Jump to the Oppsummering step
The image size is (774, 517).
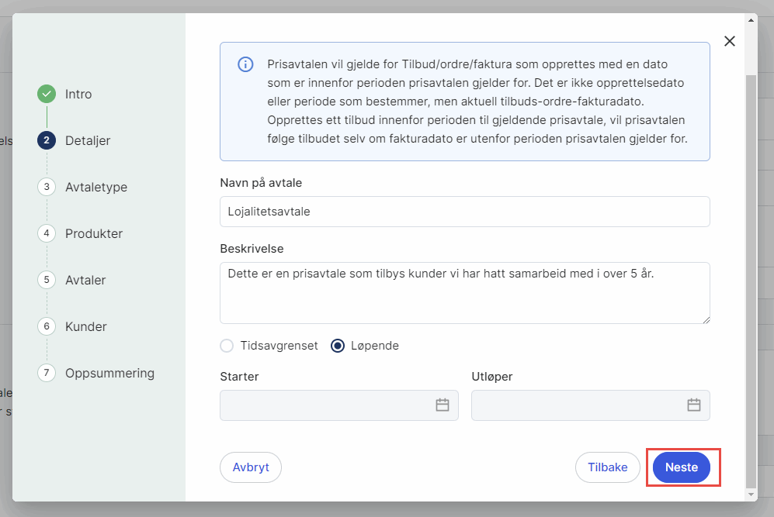pos(109,373)
